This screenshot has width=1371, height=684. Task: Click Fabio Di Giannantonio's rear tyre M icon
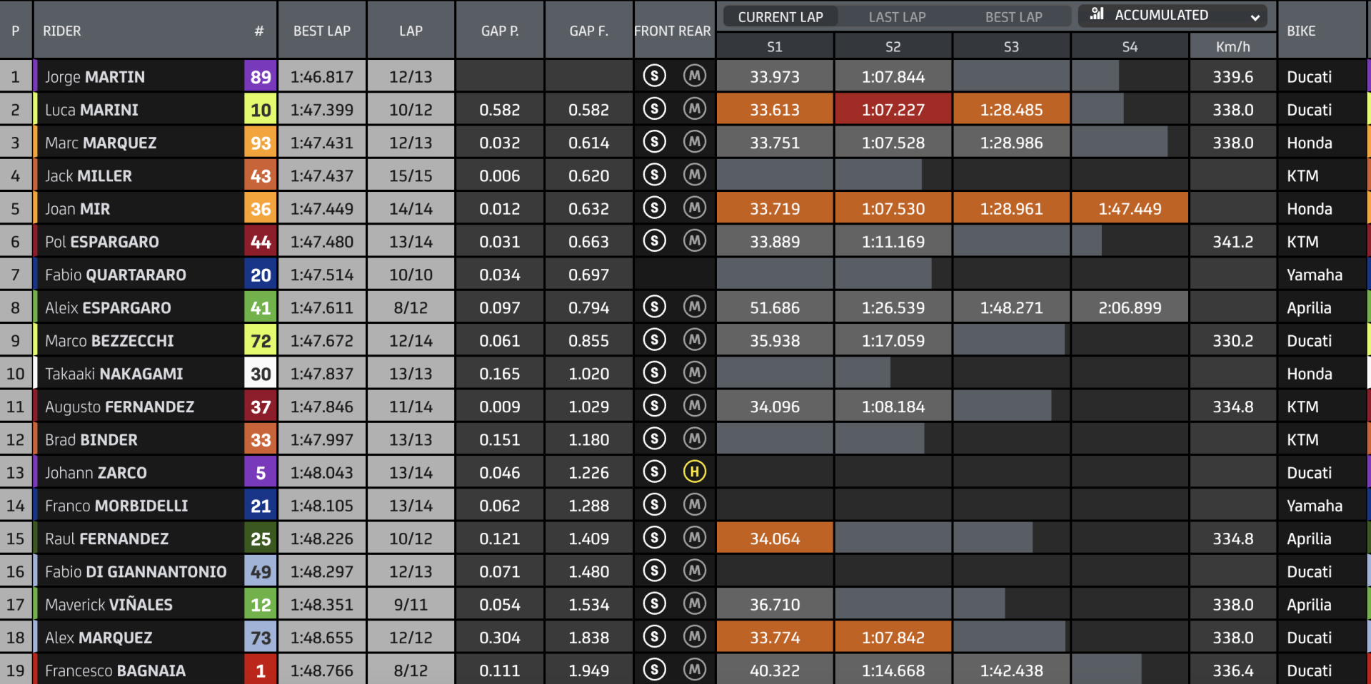pos(694,571)
